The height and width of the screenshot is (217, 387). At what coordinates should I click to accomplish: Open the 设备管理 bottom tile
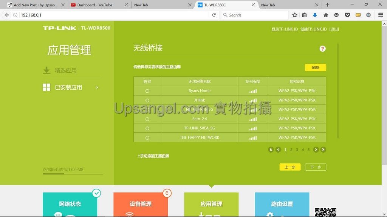tap(141, 205)
